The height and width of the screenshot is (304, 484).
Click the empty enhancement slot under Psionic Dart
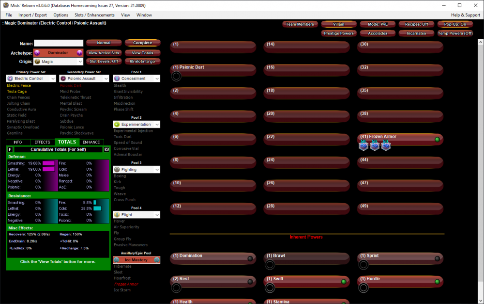click(176, 76)
